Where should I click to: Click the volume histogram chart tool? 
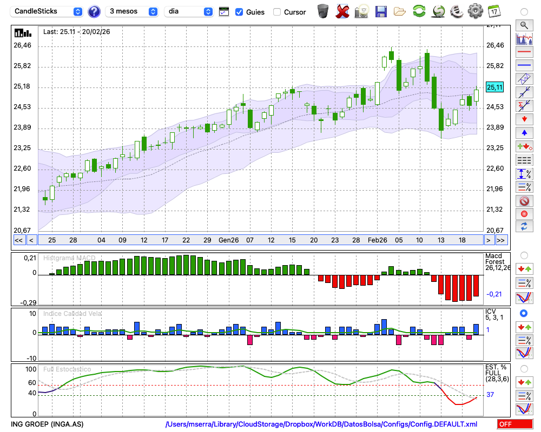click(x=524, y=38)
